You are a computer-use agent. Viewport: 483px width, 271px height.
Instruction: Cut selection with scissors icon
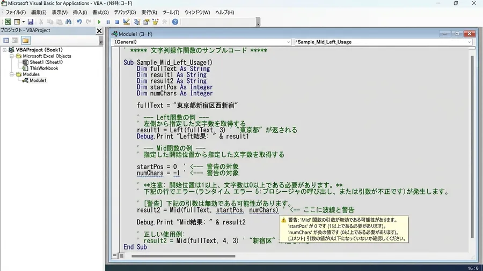[x=41, y=22]
